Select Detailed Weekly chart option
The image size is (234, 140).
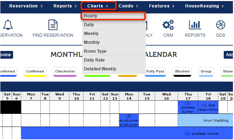coord(114,69)
